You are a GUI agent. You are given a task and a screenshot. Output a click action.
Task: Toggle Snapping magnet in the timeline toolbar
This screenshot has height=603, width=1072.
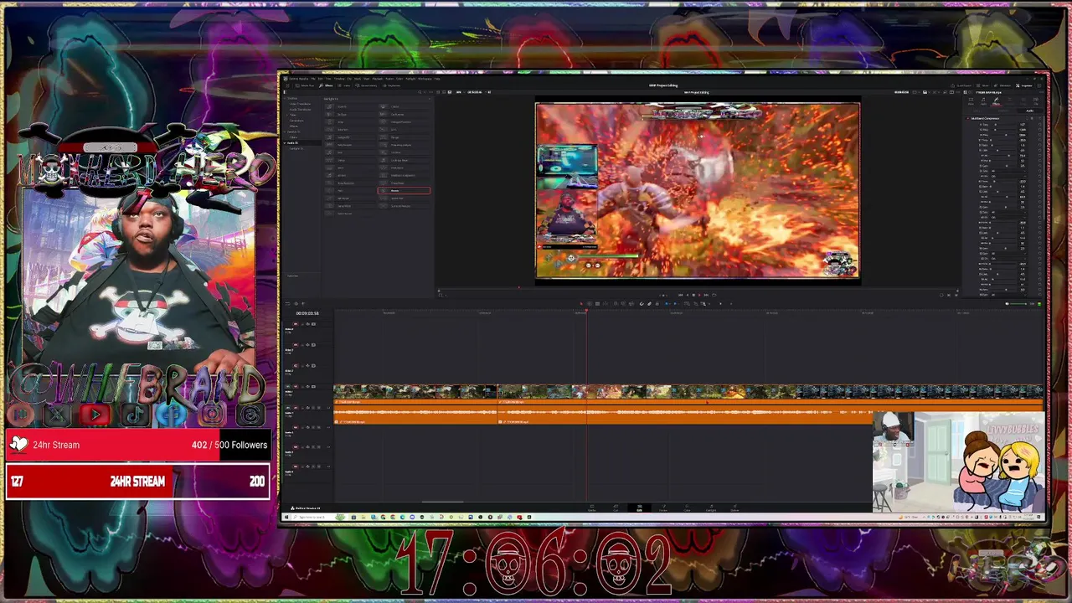642,303
